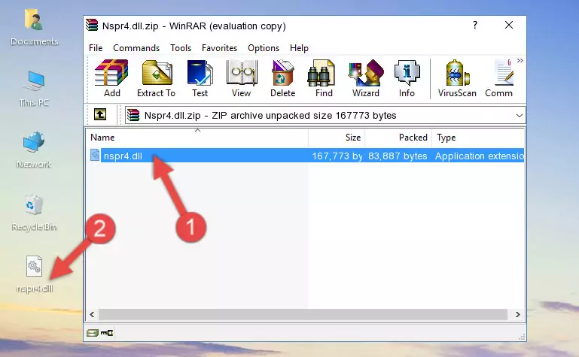Click the key password icon in status bar
The image size is (579, 357).
(107, 333)
